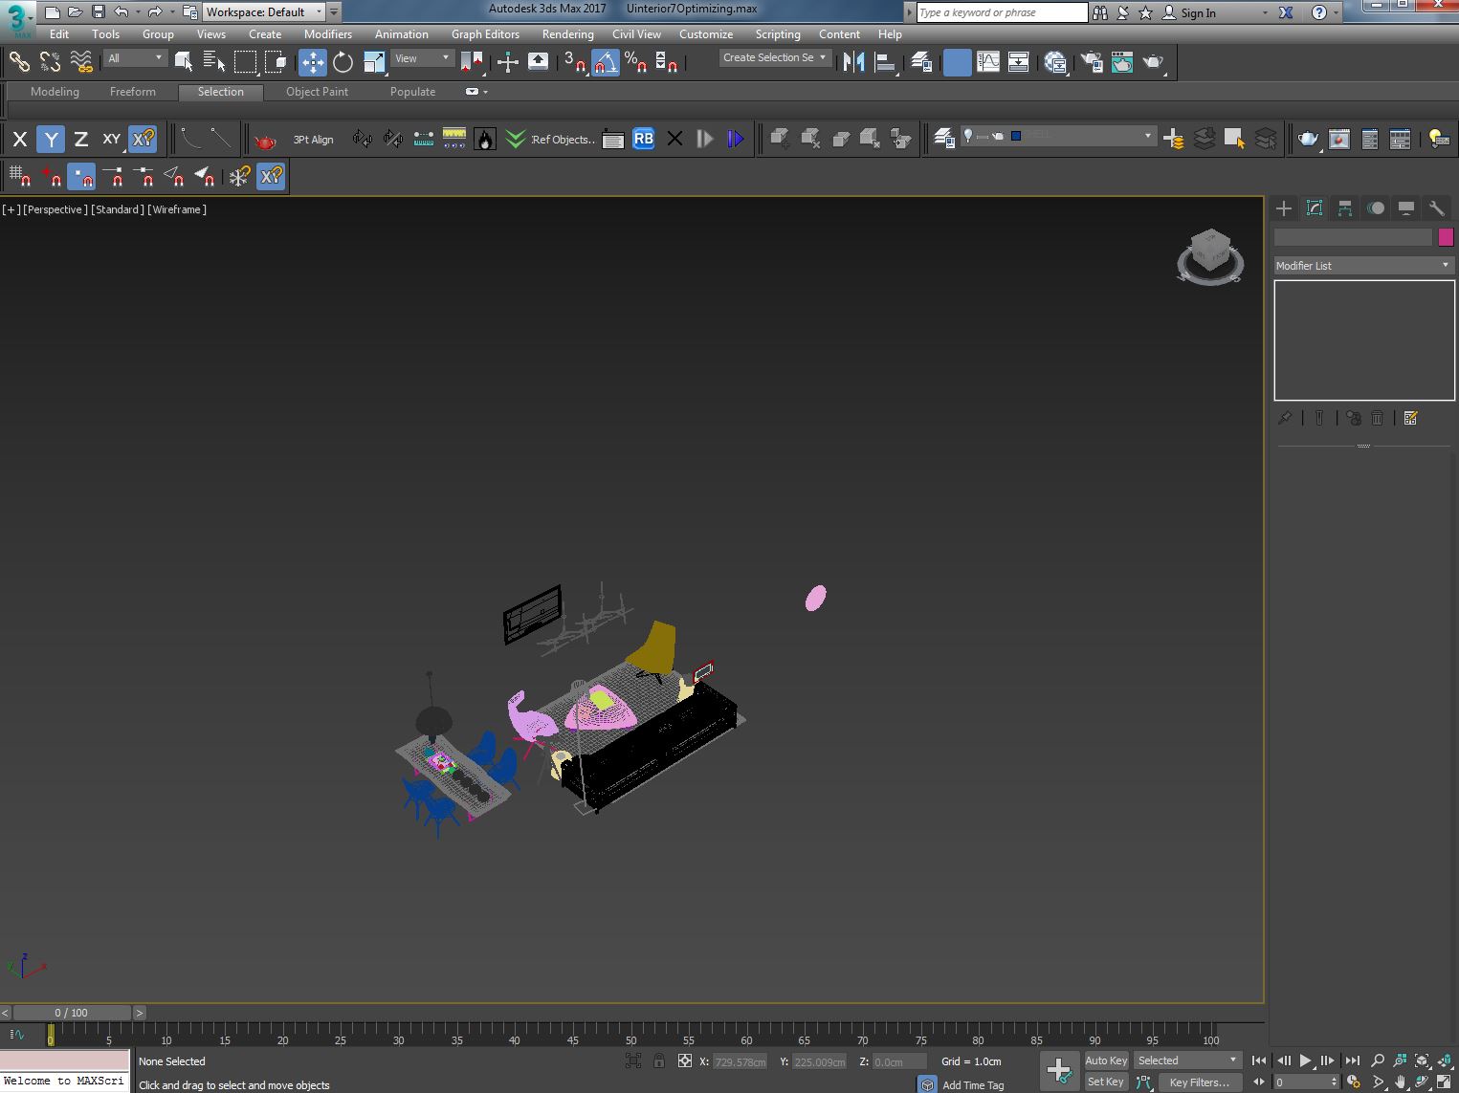Open the Modifiers menu

[328, 33]
